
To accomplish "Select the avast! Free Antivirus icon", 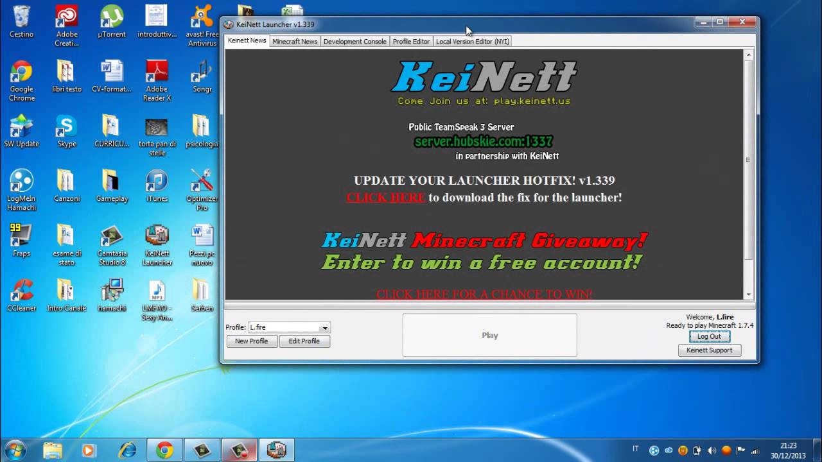I will [x=202, y=26].
